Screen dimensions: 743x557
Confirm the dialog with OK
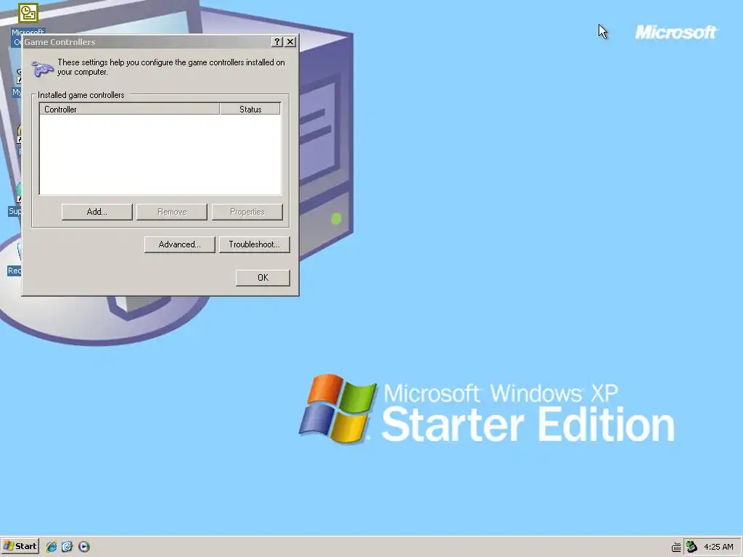(x=263, y=278)
